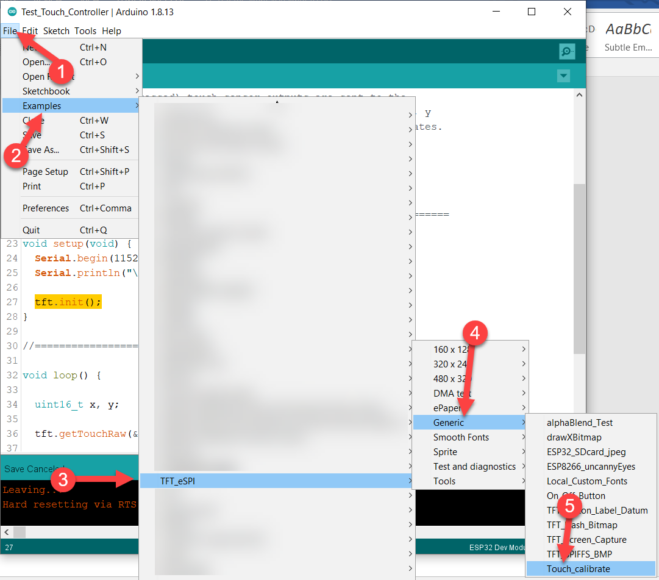Select the TFT_eSPI examples entry
Screen dimensions: 659x580
pyautogui.click(x=276, y=481)
